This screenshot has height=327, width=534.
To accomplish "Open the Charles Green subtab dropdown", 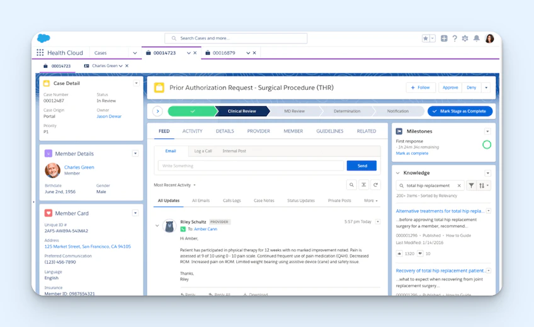I will coord(120,66).
